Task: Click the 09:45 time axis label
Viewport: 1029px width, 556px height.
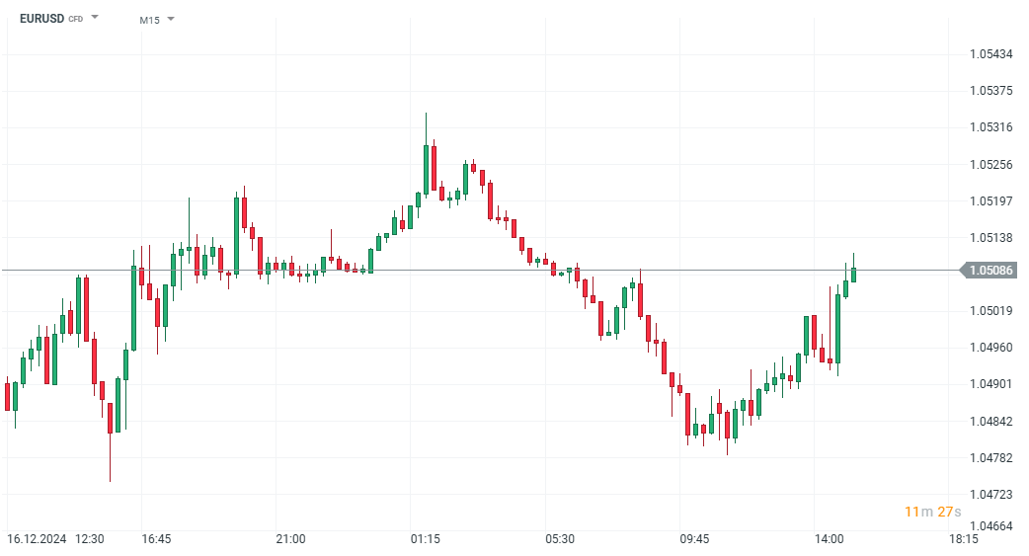Action: tap(694, 539)
